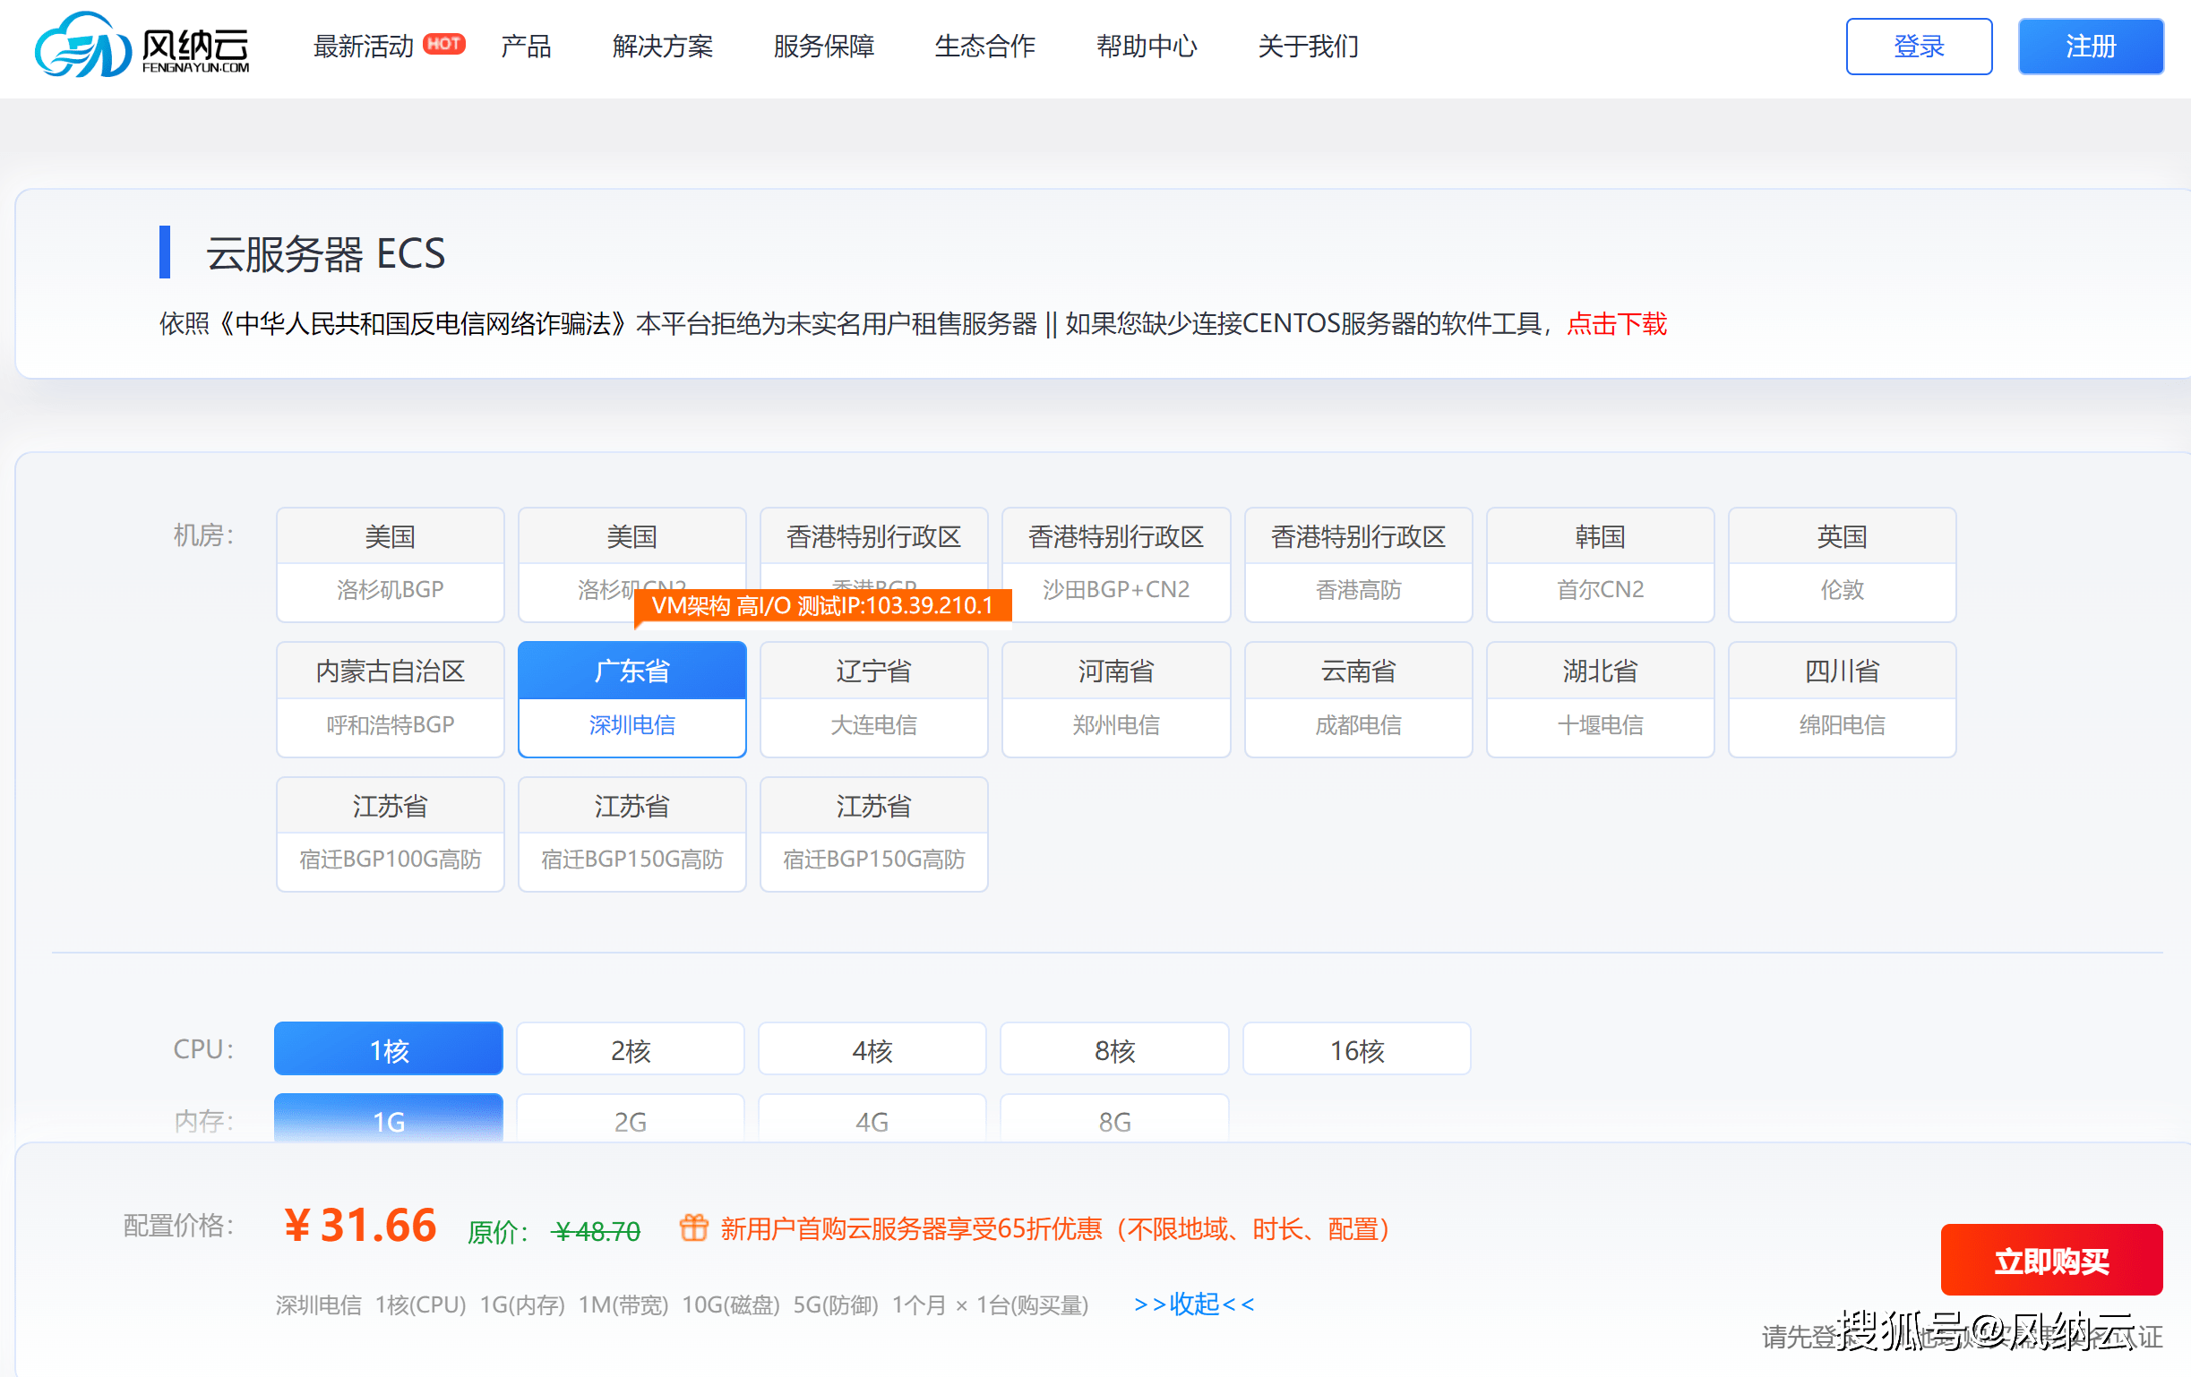Click the 注册 button
The height and width of the screenshot is (1377, 2191).
2091,47
